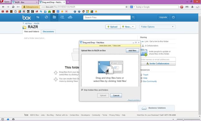Bookmark page with address bar star

click(127, 7)
